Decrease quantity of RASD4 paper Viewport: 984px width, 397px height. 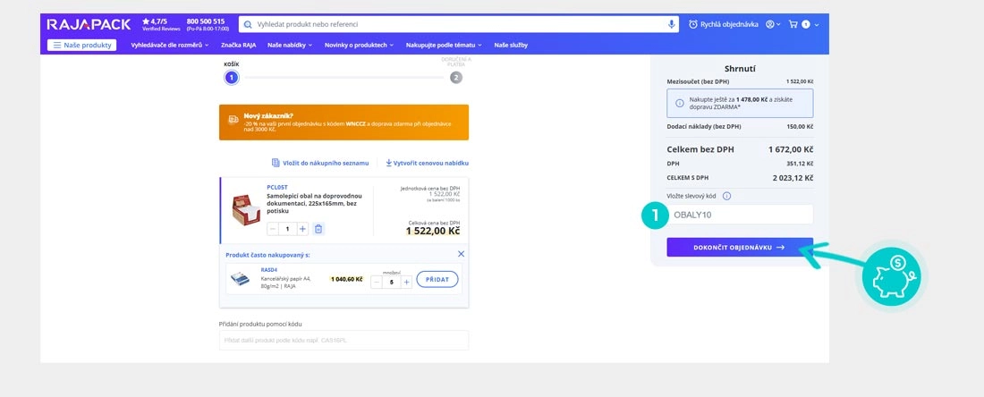(x=377, y=282)
